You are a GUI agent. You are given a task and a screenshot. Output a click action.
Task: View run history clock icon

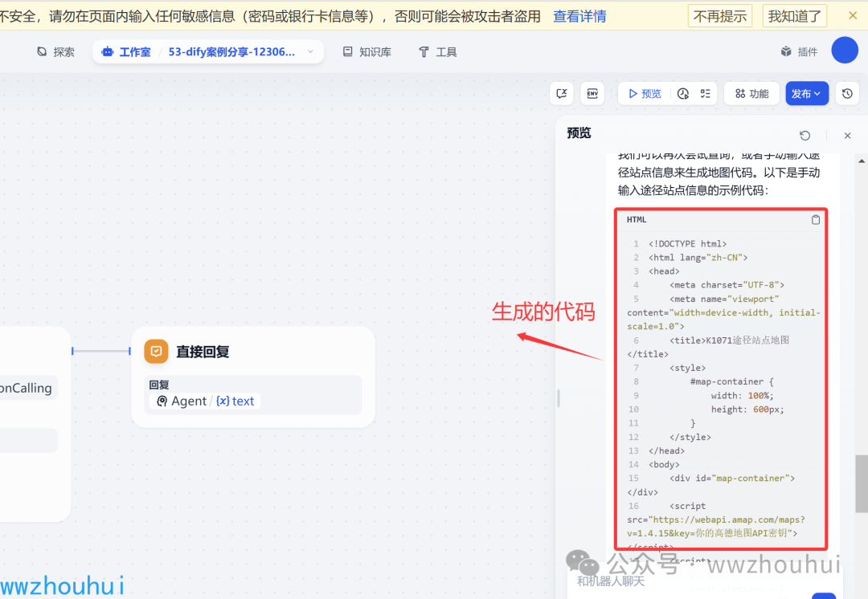pos(683,93)
